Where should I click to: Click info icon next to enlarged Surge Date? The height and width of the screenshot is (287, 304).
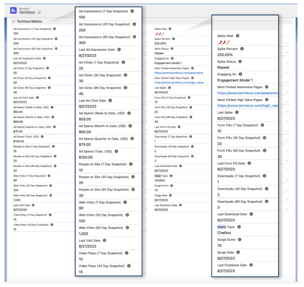(x=238, y=252)
